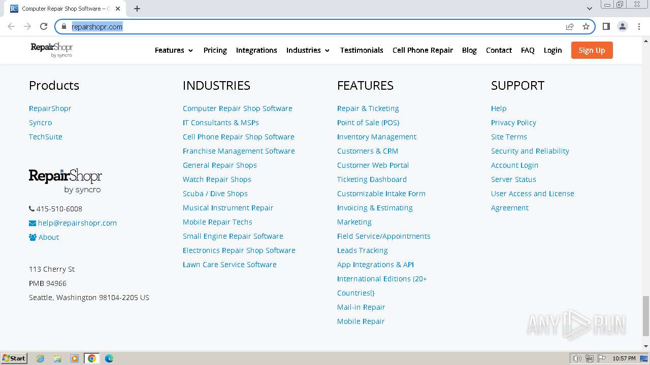Open the Chrome profile avatar
The width and height of the screenshot is (650, 365).
pyautogui.click(x=622, y=26)
